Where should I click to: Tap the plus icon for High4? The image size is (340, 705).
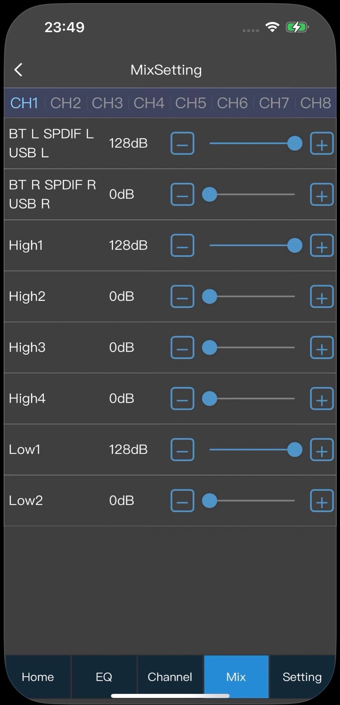click(x=322, y=399)
